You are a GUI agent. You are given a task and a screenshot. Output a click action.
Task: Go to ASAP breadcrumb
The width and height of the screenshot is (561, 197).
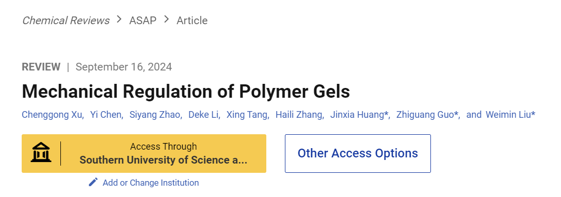[143, 21]
